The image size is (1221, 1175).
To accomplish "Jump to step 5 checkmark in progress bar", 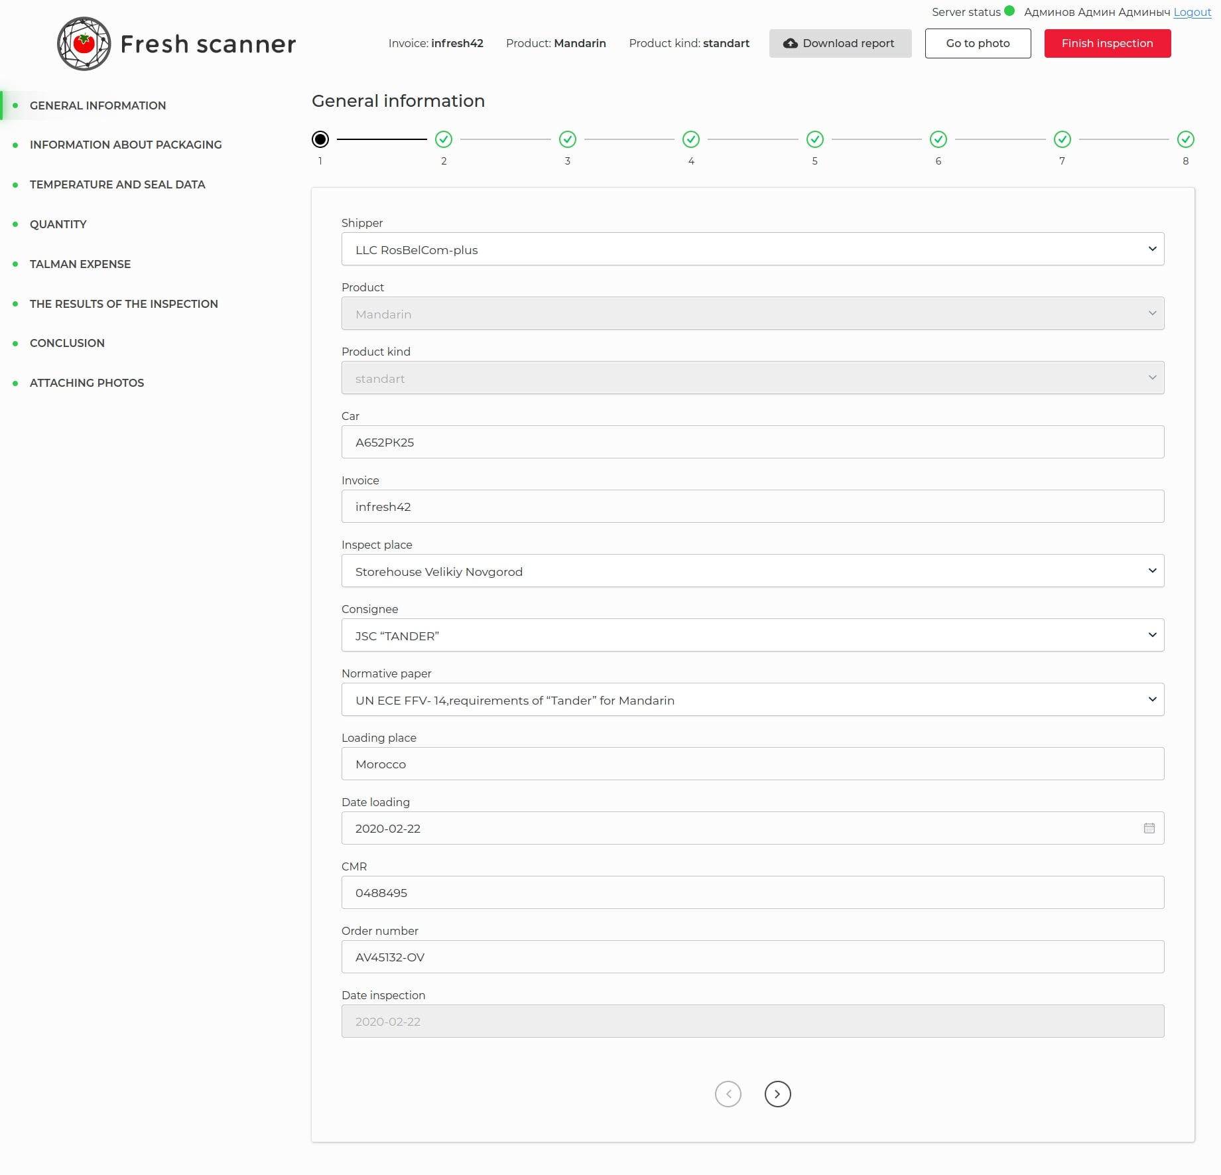I will pyautogui.click(x=814, y=139).
